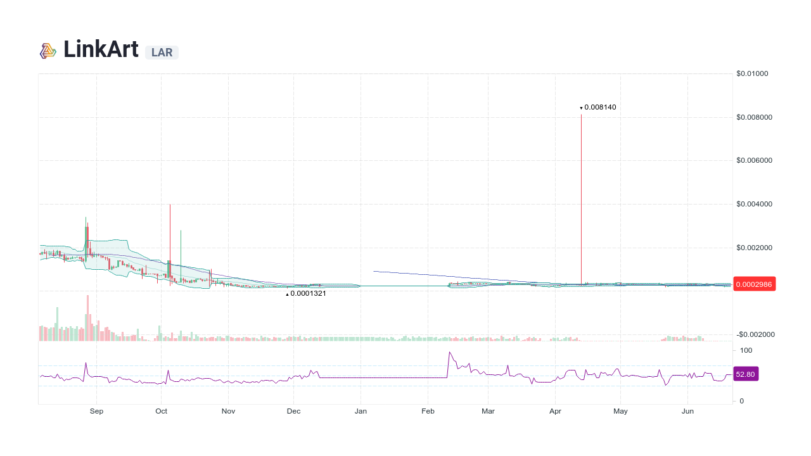This screenshot has height=456, width=811.
Task: Click the 100 label on the RSI scale
Action: (746, 350)
